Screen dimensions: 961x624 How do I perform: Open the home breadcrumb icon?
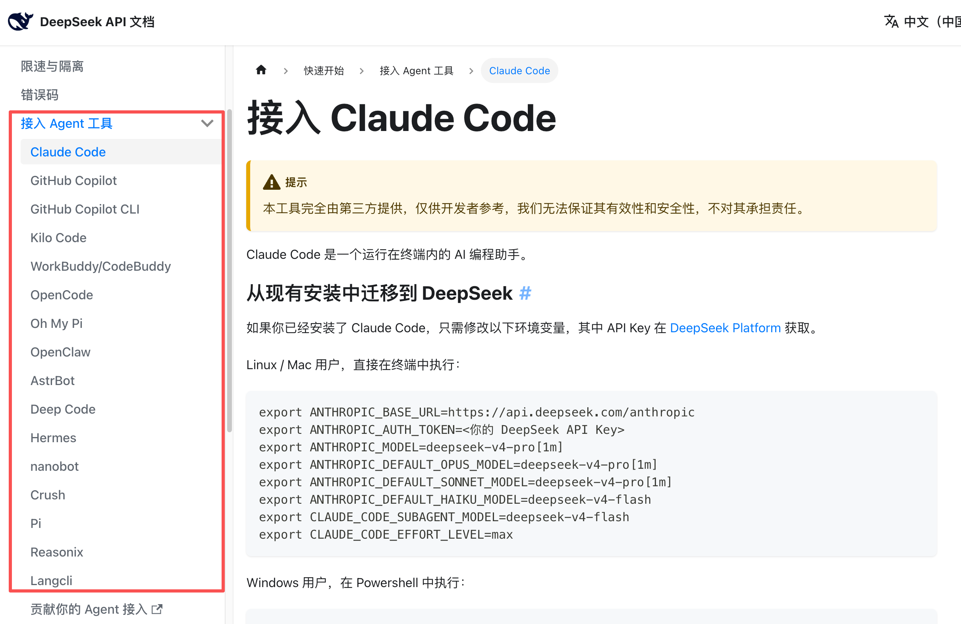(x=261, y=70)
